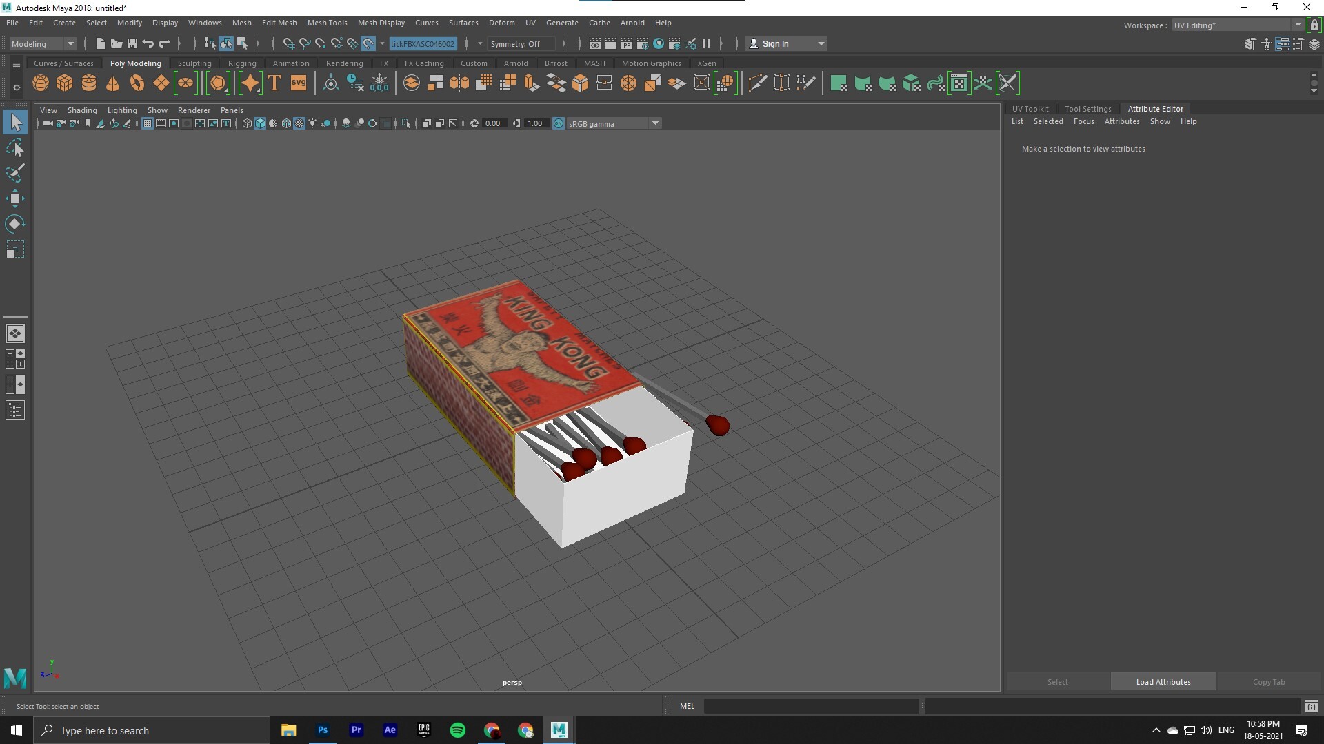
Task: Click the SVG creation tool icon
Action: coord(298,83)
